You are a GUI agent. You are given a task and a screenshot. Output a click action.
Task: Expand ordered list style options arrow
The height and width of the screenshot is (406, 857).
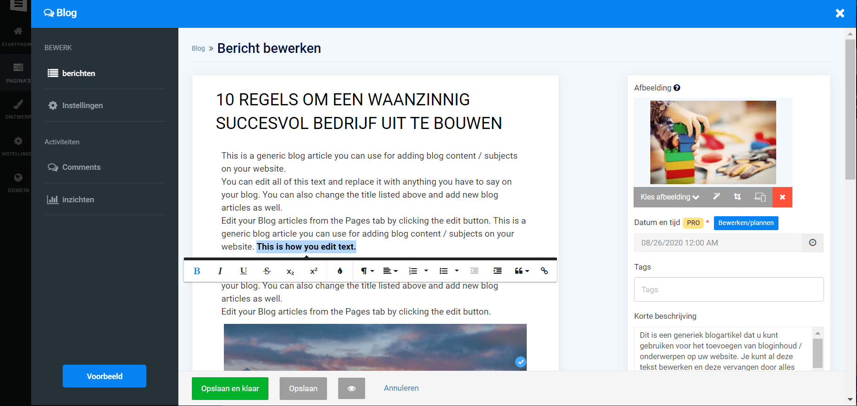coord(426,271)
